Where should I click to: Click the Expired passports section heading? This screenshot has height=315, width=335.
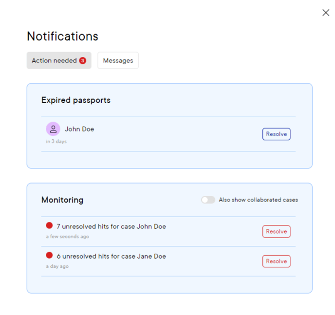coord(76,100)
